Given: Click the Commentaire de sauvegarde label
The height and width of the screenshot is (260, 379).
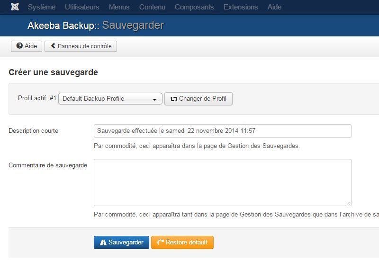Looking at the screenshot, I should coord(48,165).
